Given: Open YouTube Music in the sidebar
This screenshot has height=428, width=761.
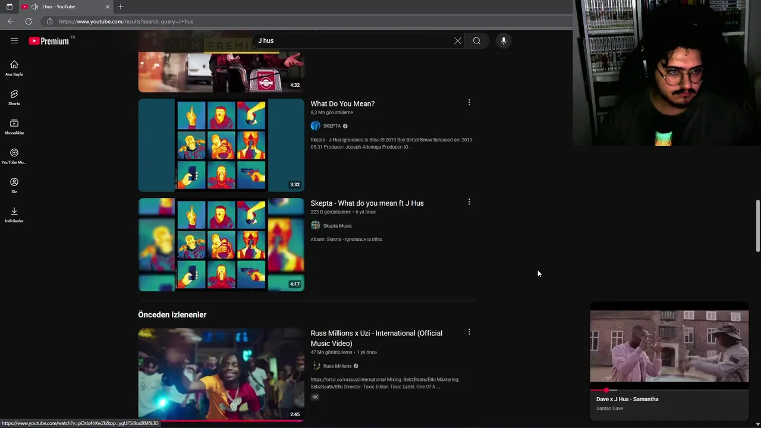Looking at the screenshot, I should coord(14,156).
